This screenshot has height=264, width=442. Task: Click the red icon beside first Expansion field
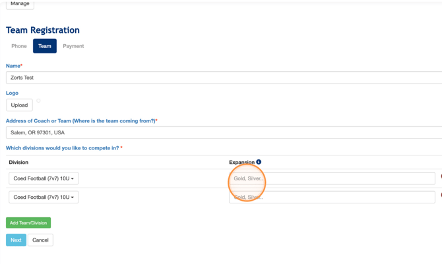pyautogui.click(x=440, y=177)
